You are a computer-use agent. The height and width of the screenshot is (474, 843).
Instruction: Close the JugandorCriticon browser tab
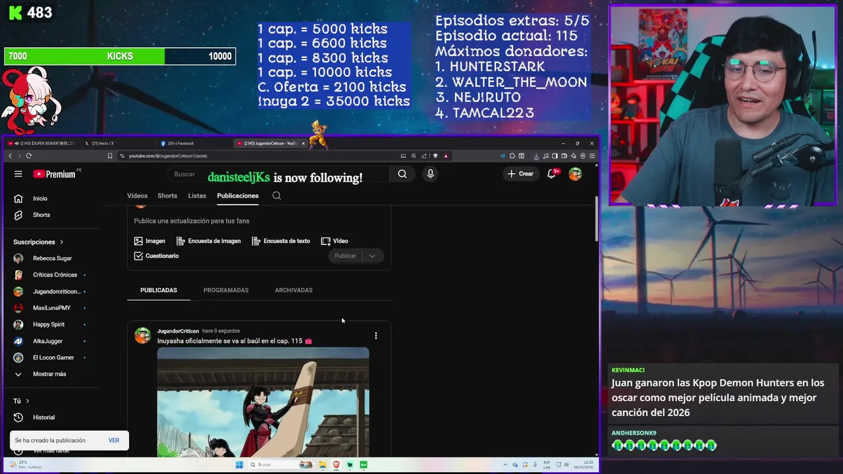pyautogui.click(x=304, y=144)
